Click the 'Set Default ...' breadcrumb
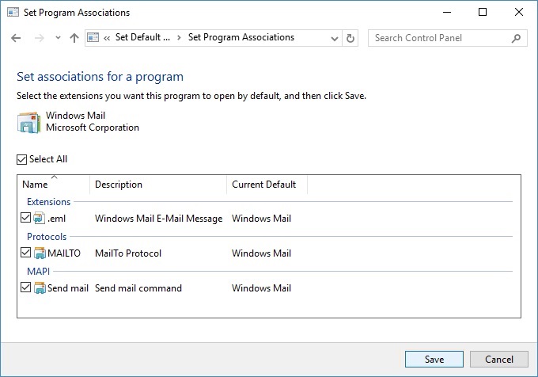This screenshot has width=538, height=377. tap(142, 37)
